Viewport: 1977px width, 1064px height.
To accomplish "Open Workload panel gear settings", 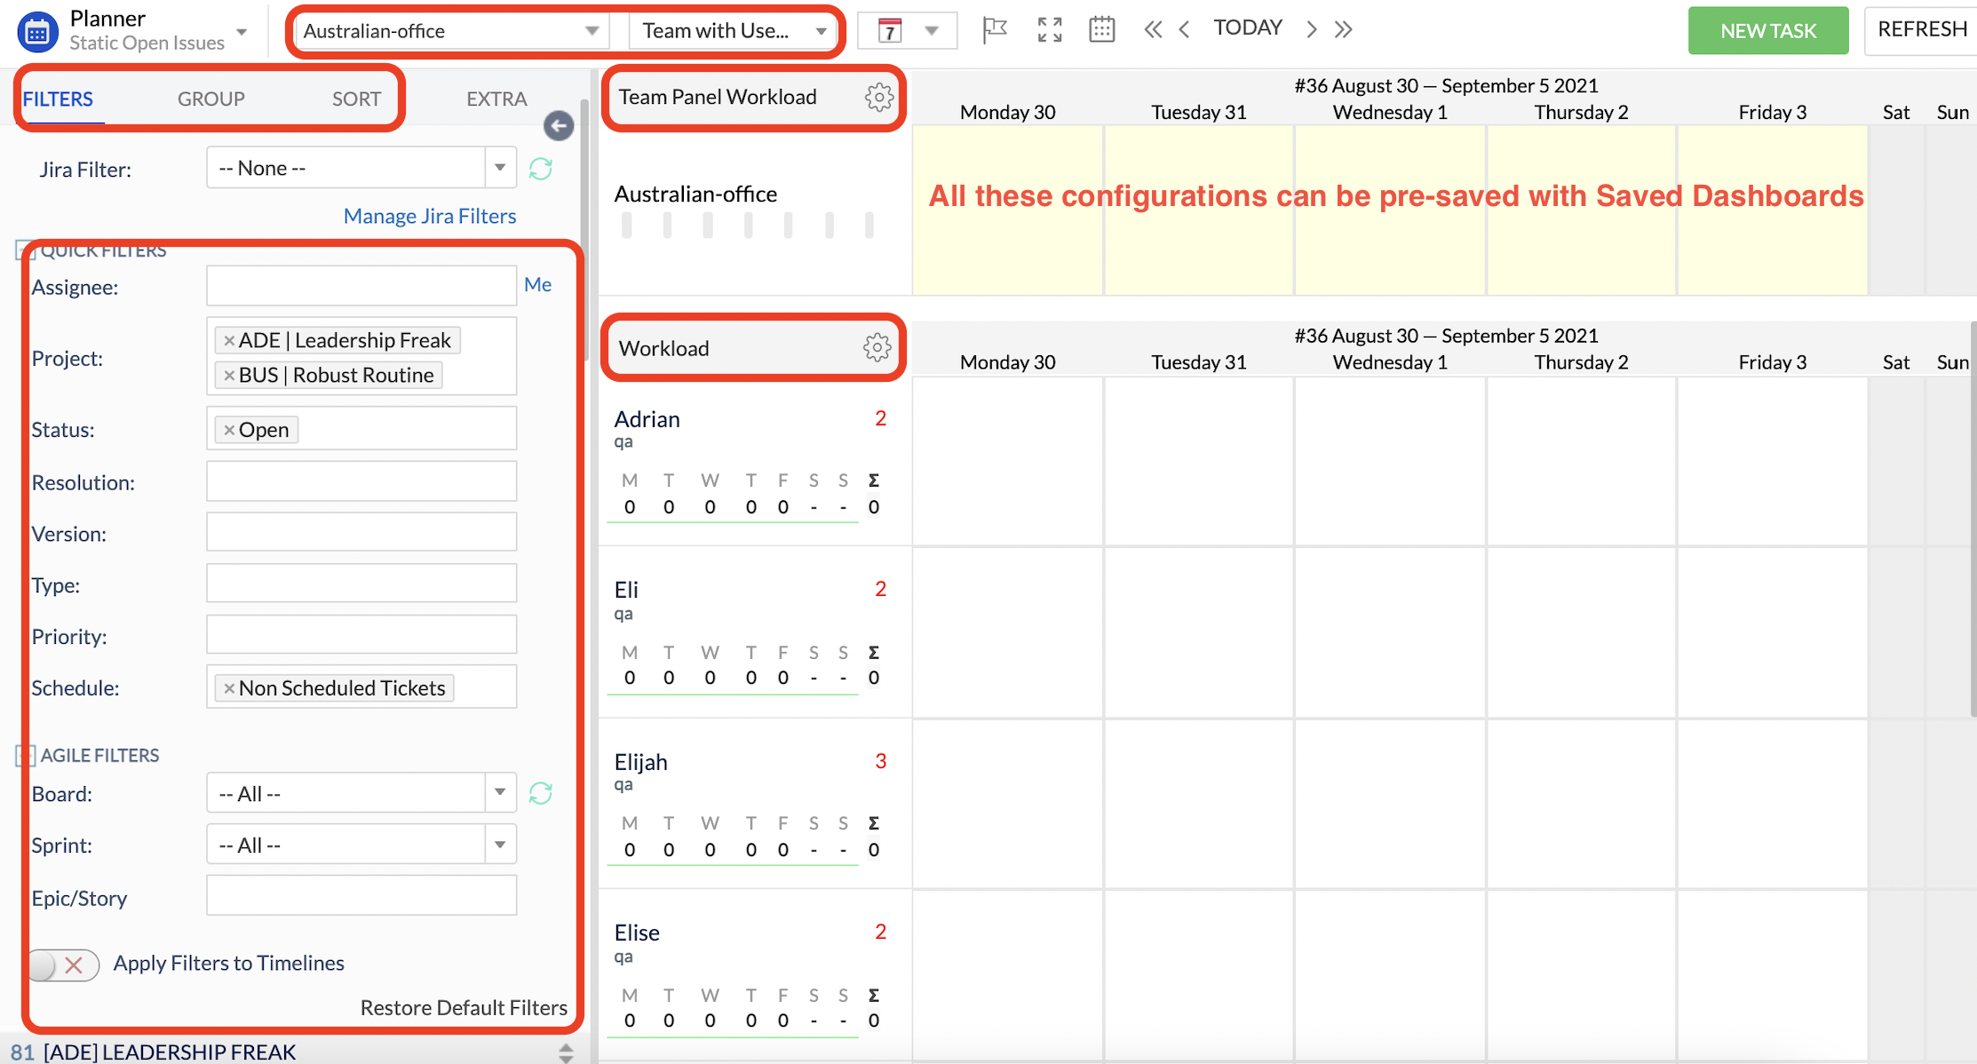I will [877, 348].
